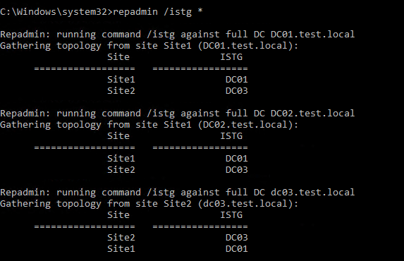404x261 pixels.
Task: Click DC02.test.local in the running command line
Action: (x=312, y=114)
